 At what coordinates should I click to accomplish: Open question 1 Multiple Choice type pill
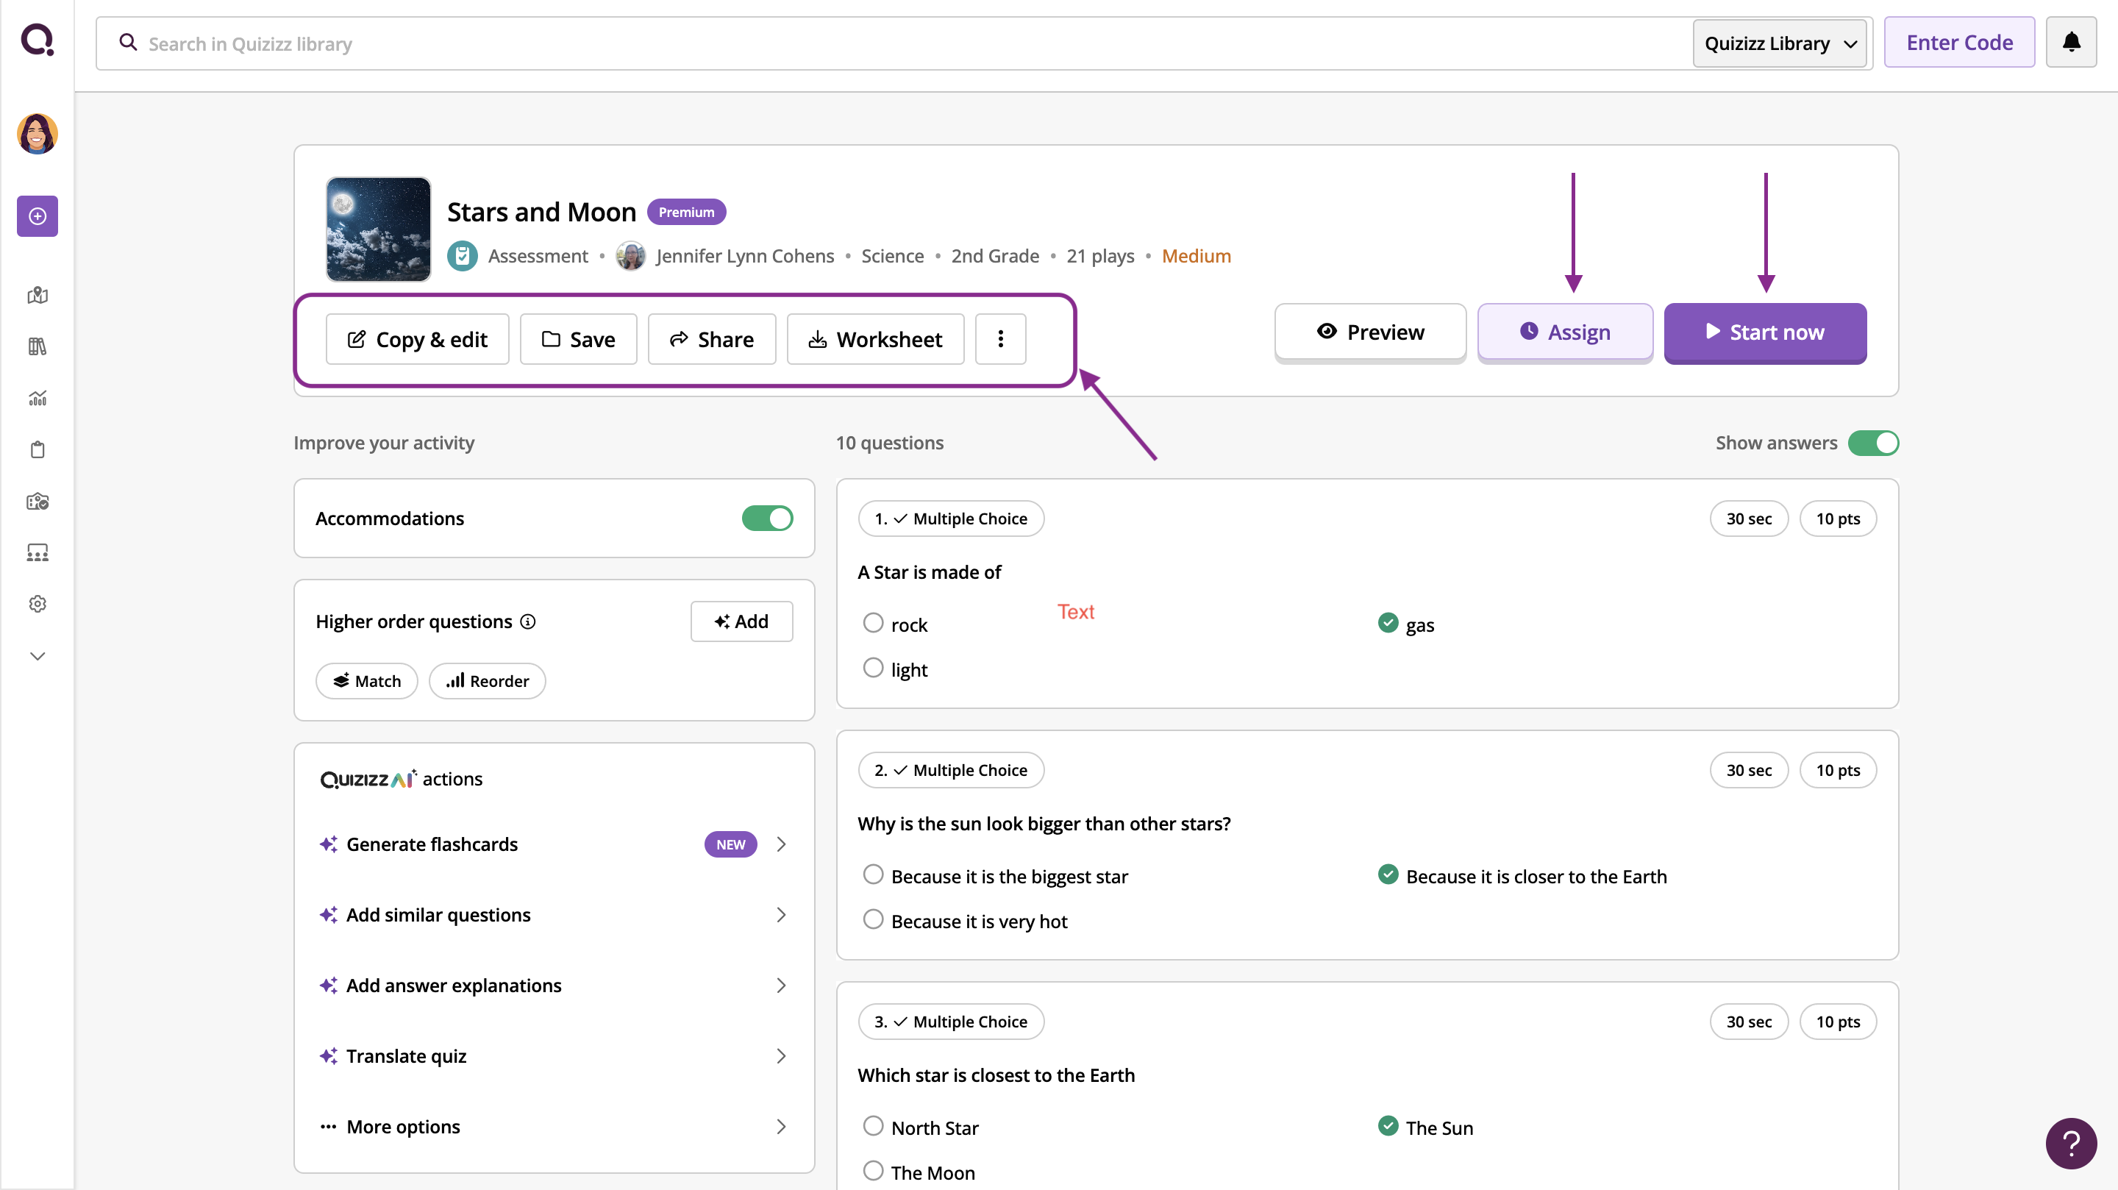tap(952, 518)
